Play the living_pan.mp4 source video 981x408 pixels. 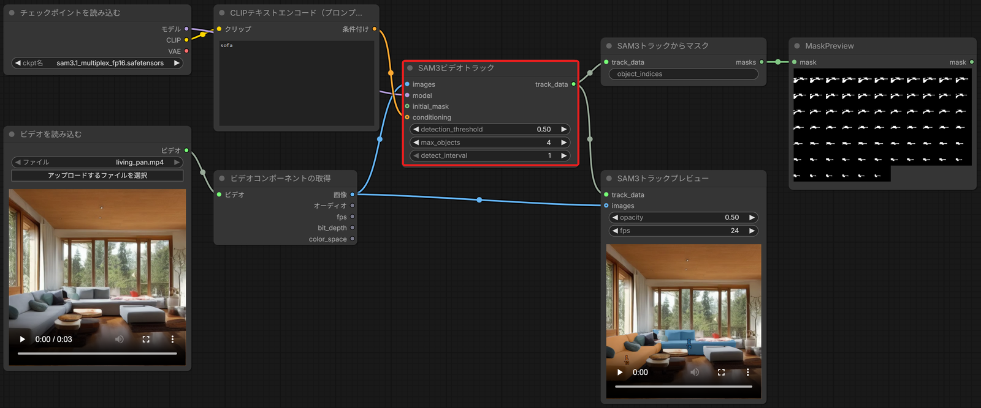pyautogui.click(x=23, y=339)
